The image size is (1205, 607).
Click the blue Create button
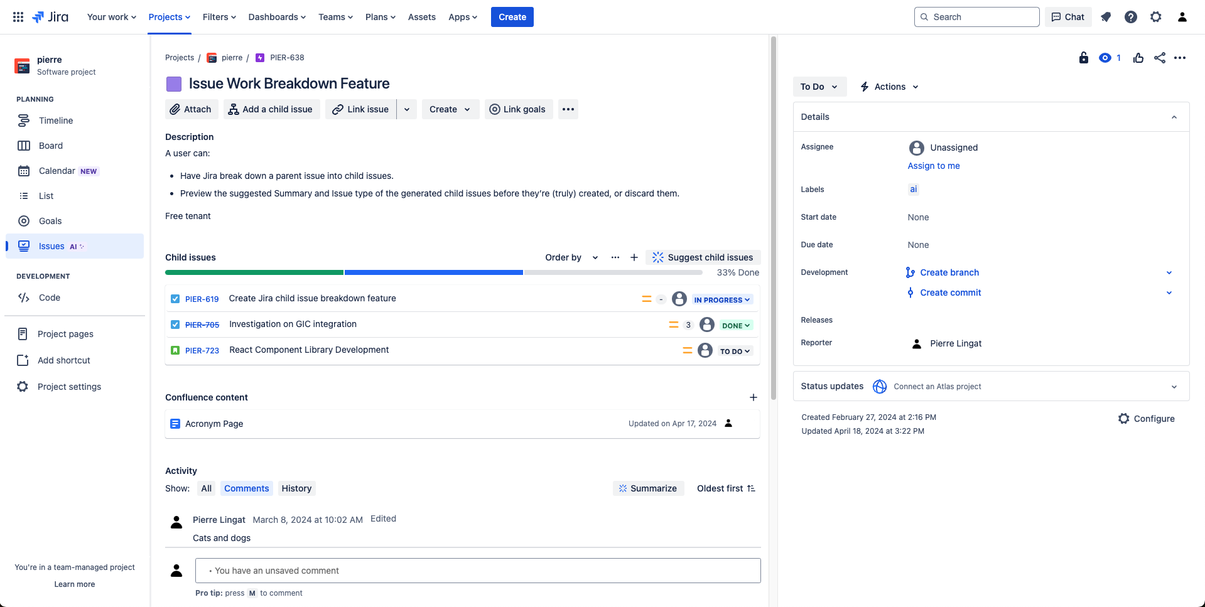tap(512, 17)
